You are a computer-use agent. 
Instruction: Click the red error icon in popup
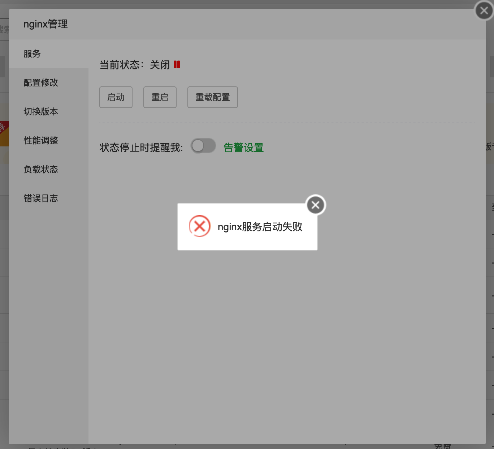point(200,226)
